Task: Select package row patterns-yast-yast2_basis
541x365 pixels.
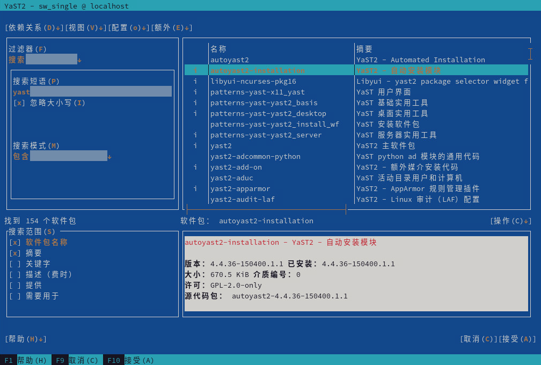Action: pos(356,103)
